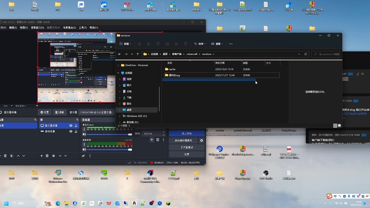Open recent locations dropdown beside forward arrow
The width and height of the screenshot is (370, 208).
[x=132, y=54]
